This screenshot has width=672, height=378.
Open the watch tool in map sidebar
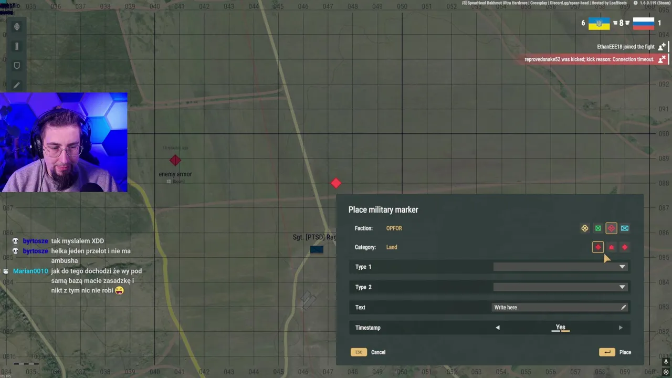coord(17,27)
